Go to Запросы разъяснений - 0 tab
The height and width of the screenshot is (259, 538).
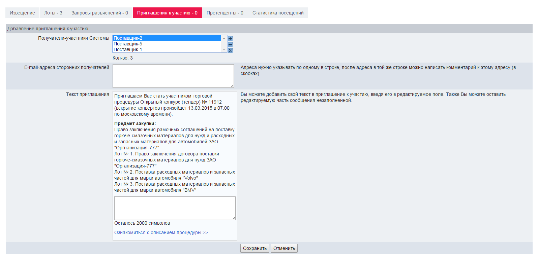[100, 13]
